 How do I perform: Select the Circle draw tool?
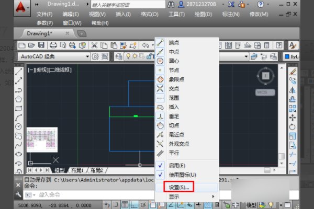(x=18, y=126)
